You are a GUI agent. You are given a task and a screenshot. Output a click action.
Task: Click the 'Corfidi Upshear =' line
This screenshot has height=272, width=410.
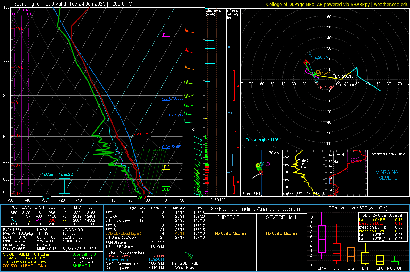point(135,267)
